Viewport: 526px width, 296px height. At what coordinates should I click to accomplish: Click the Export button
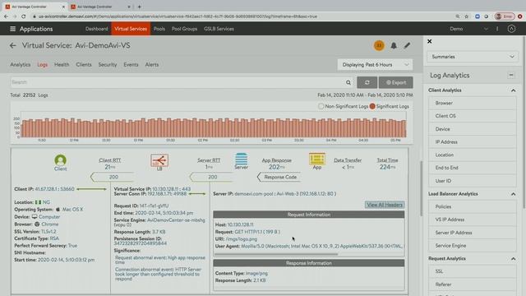click(396, 82)
